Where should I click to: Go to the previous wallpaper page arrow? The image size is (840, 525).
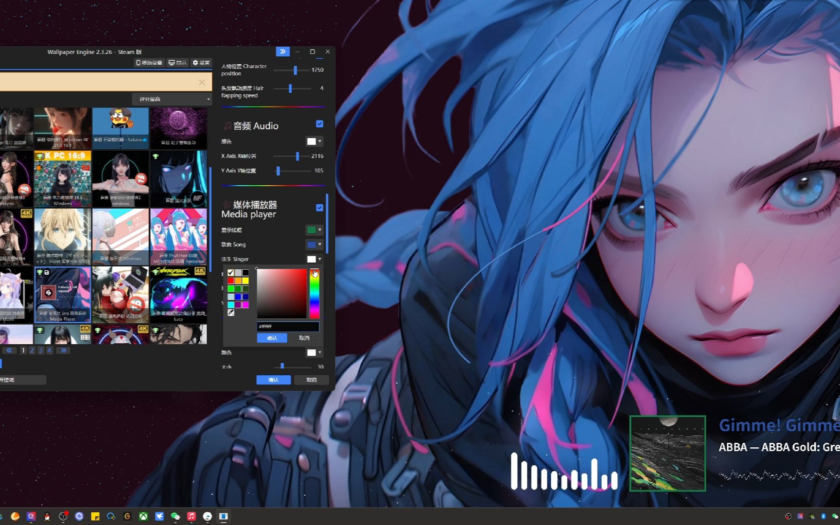(9, 350)
